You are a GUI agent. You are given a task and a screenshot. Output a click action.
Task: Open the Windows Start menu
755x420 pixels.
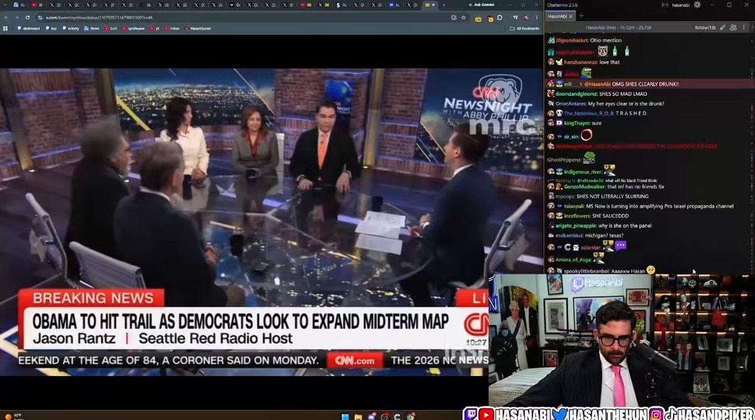coord(345,416)
